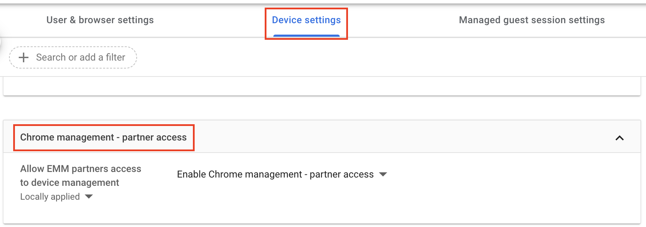Open the Locally applied inheritance dropdown arrow

point(89,197)
